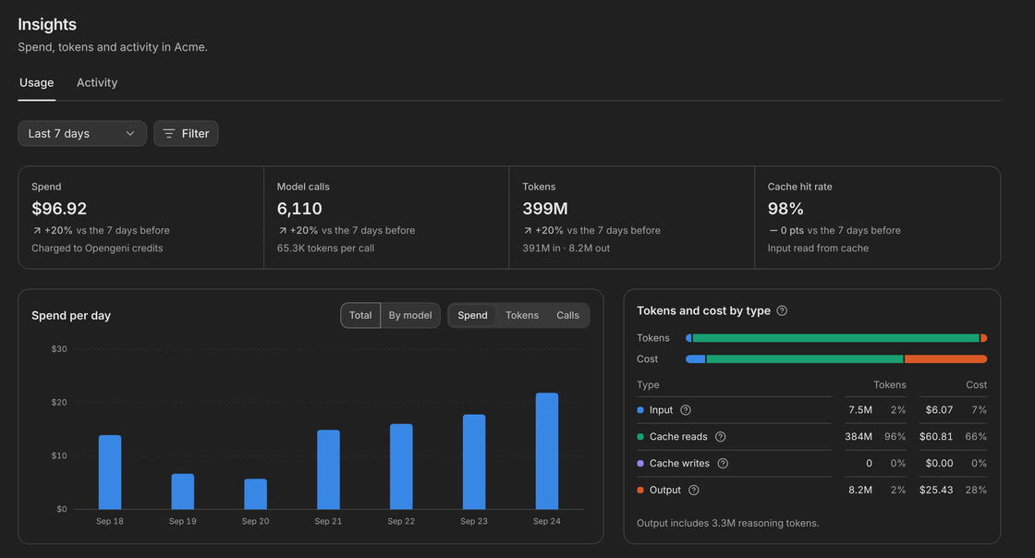Click the purple Cache writes color dot
1035x558 pixels.
(640, 464)
